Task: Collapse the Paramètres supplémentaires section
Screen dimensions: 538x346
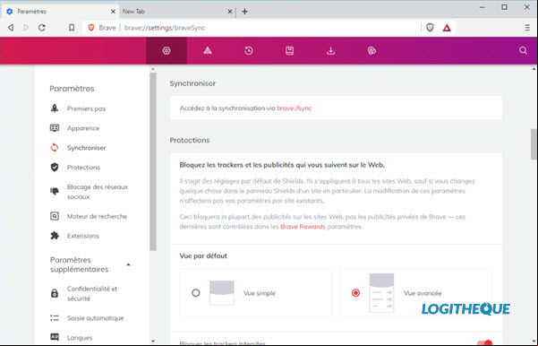Action: (x=128, y=264)
